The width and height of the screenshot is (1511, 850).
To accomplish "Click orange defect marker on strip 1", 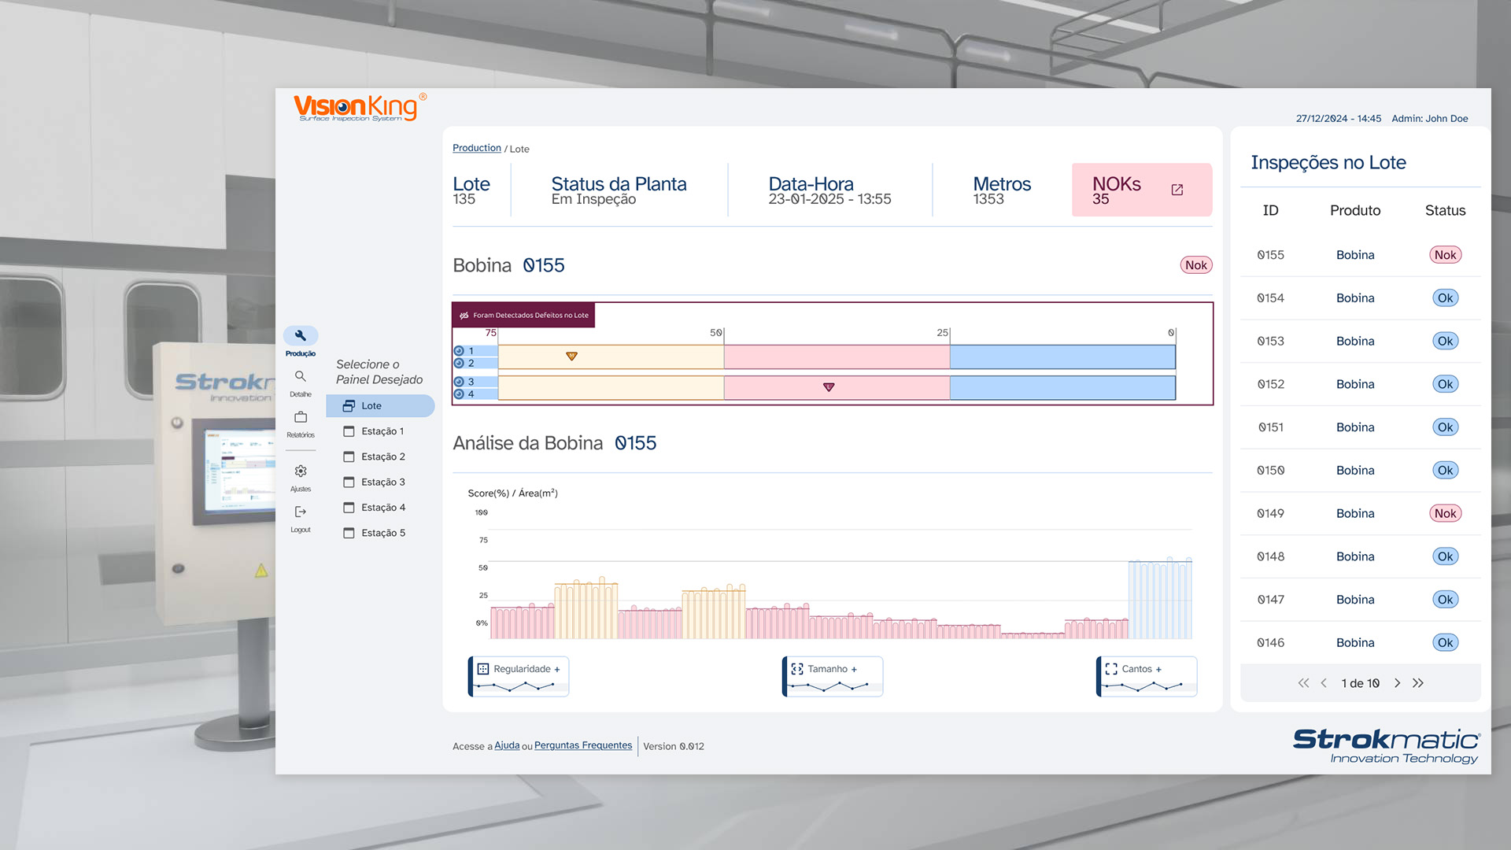I will click(x=572, y=357).
